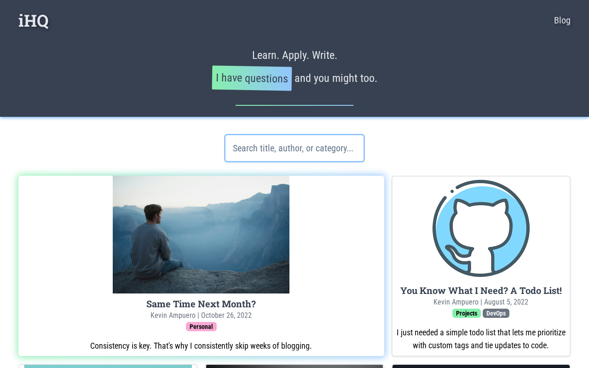Select the green Projects category tag
This screenshot has height=368, width=589.
466,313
